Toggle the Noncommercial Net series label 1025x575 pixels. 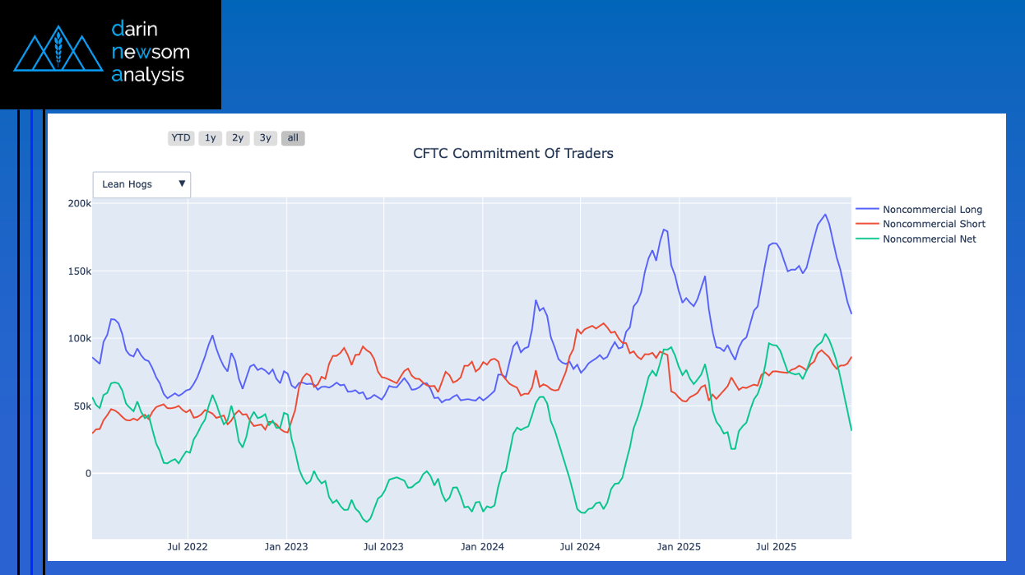(929, 239)
